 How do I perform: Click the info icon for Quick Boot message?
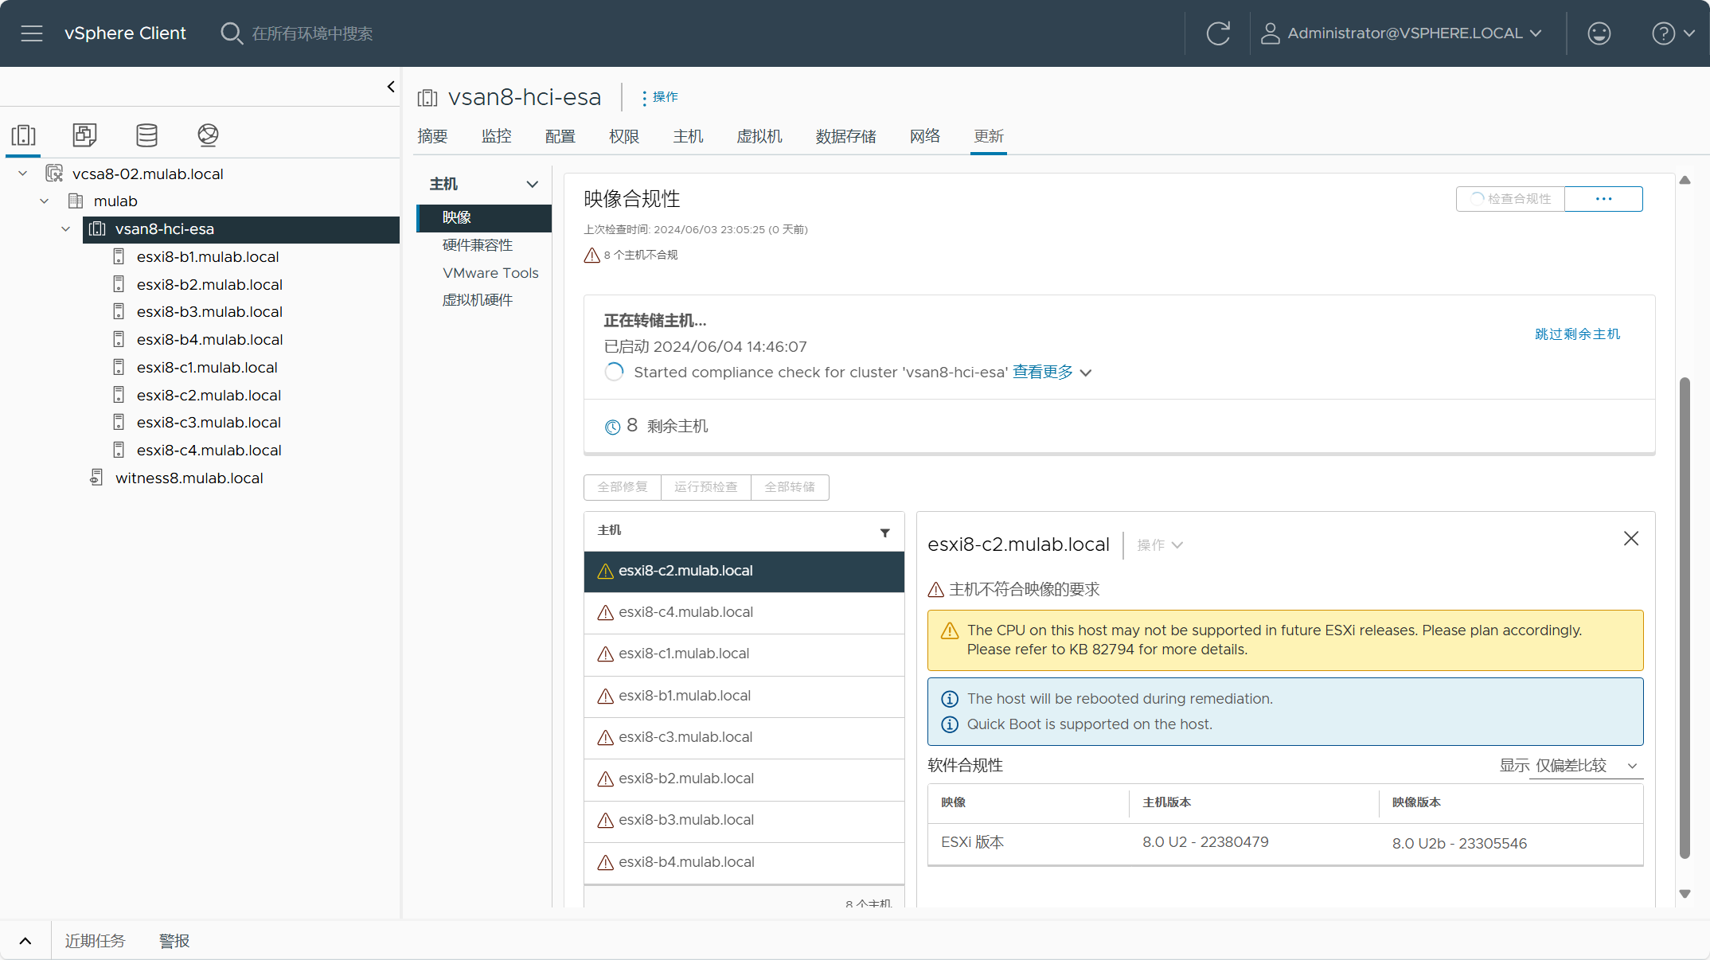pyautogui.click(x=950, y=724)
